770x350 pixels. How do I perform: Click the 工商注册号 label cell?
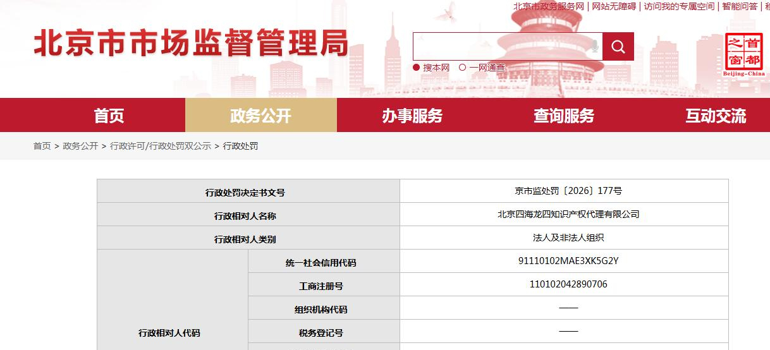coord(324,286)
